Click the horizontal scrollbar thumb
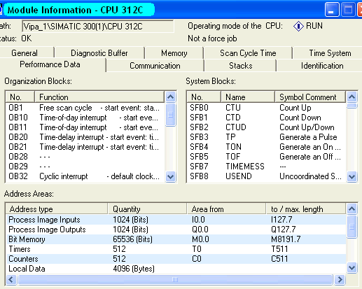This screenshot has height=289, width=362. (175, 279)
